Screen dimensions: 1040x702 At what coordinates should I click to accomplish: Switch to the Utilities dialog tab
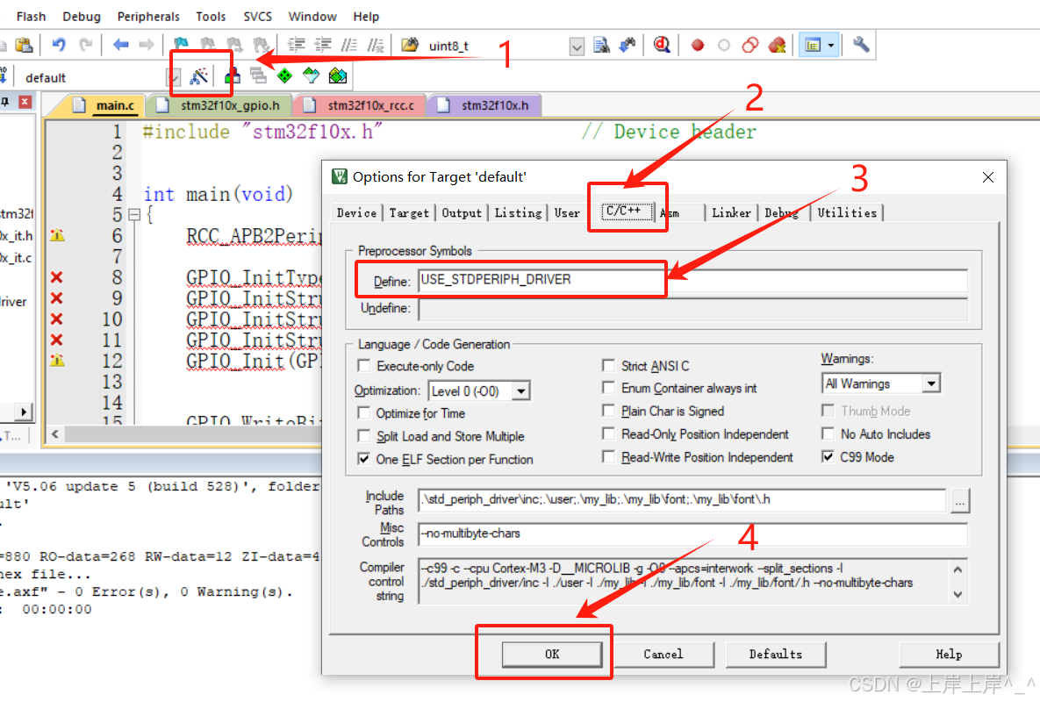847,212
